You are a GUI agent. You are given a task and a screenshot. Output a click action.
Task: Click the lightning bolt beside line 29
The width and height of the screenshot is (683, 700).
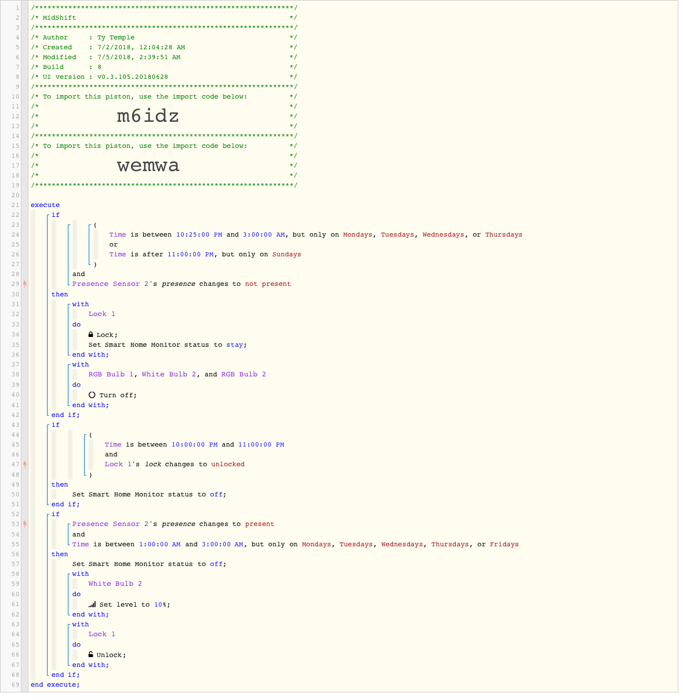(25, 284)
